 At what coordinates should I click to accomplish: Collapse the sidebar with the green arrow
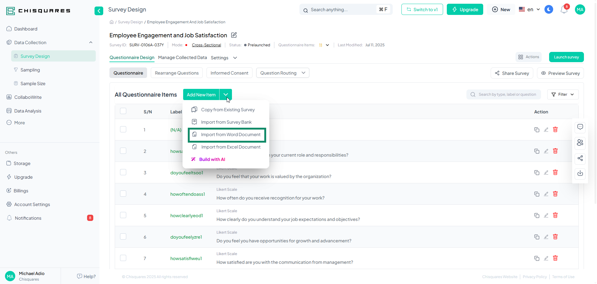pyautogui.click(x=99, y=11)
